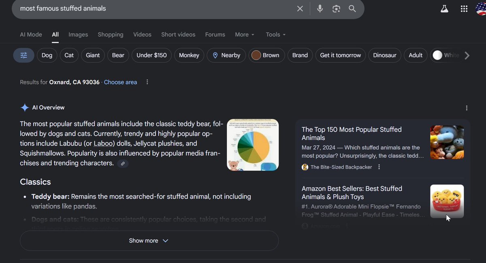Open Search Labs flask icon
The height and width of the screenshot is (263, 486).
click(x=444, y=8)
